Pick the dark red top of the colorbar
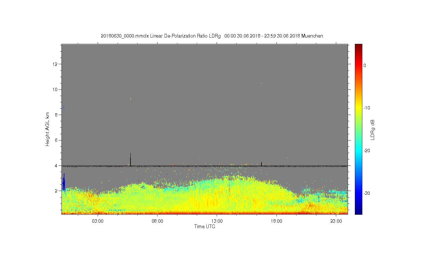 click(359, 46)
